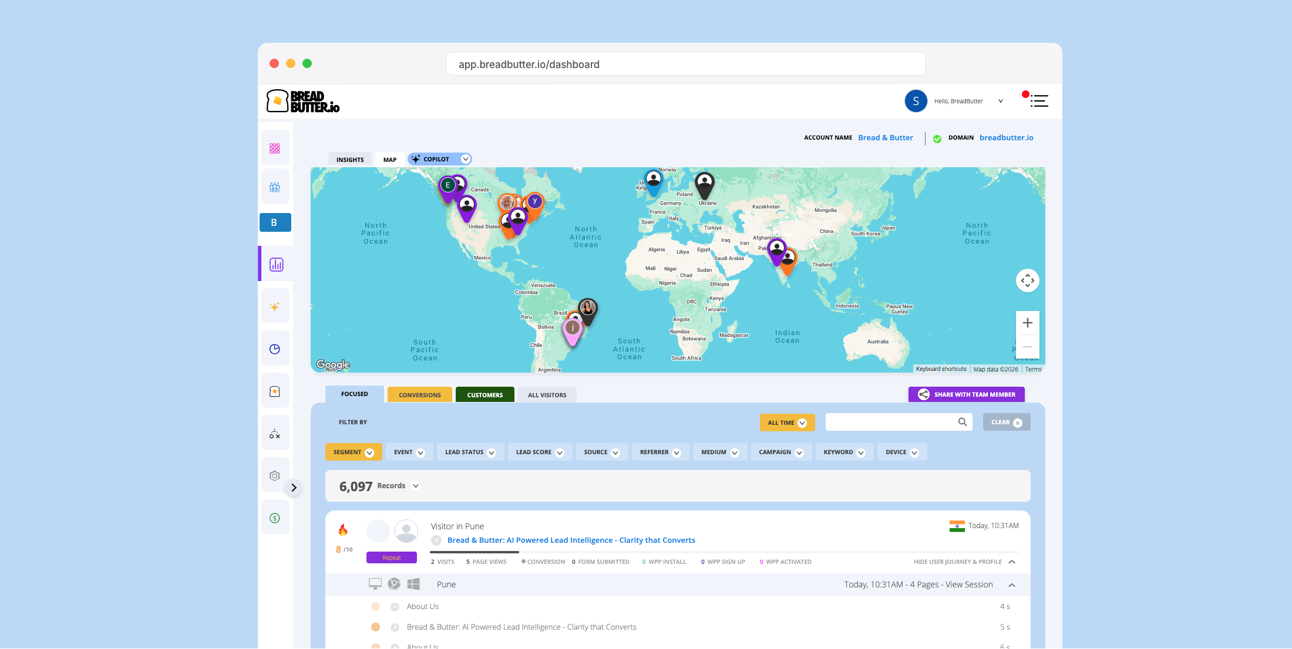Open the dollar billing sidebar icon
Viewport: 1292px width, 649px height.
(x=275, y=518)
